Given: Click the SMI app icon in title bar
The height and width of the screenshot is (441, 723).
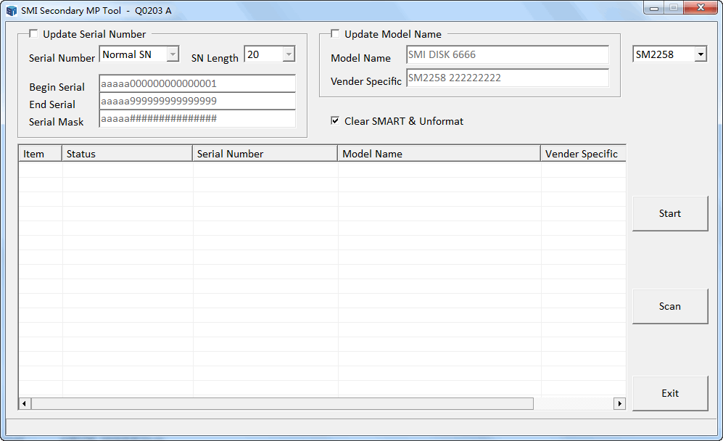Looking at the screenshot, I should point(11,11).
